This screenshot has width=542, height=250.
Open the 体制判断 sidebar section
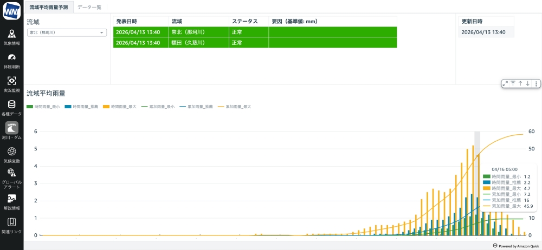(x=11, y=60)
